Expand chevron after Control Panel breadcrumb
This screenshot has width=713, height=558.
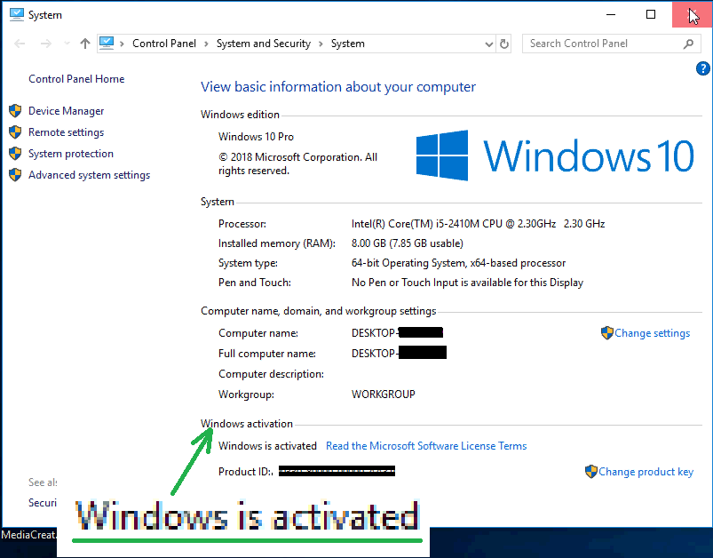tap(206, 44)
